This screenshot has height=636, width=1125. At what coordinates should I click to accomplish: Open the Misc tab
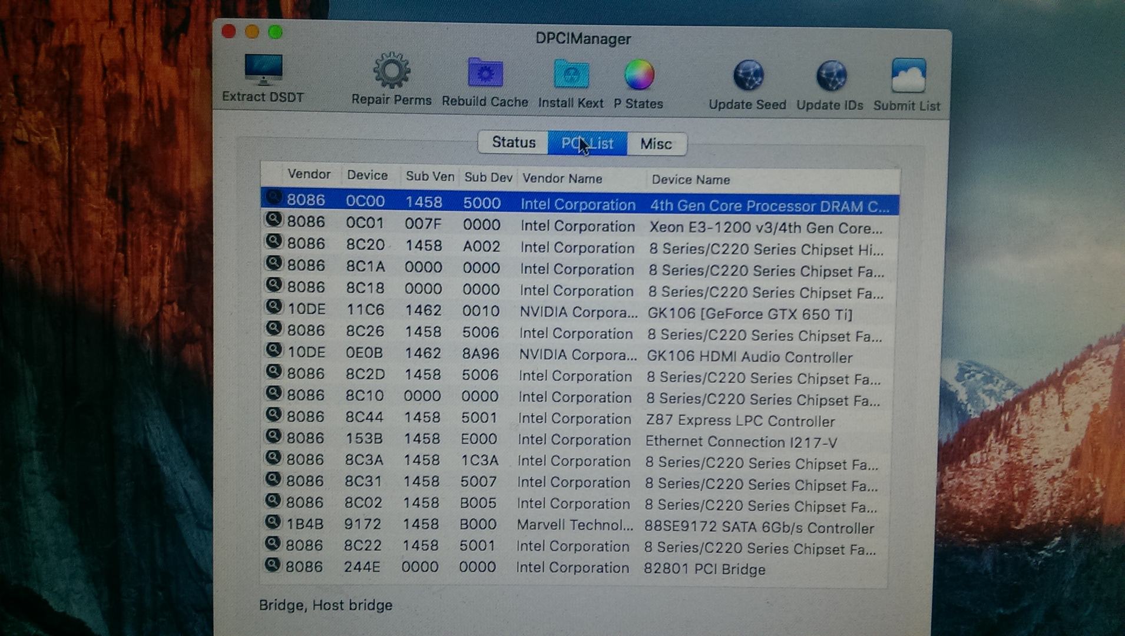[656, 144]
